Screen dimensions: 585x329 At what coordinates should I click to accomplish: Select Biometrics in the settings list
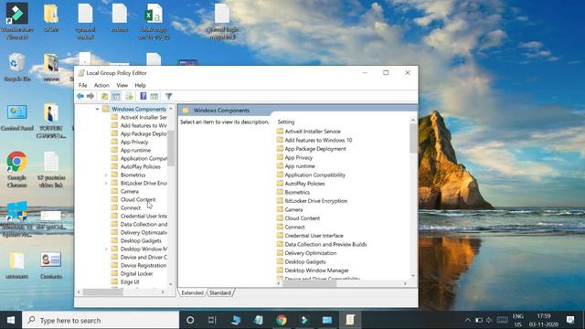coord(297,192)
